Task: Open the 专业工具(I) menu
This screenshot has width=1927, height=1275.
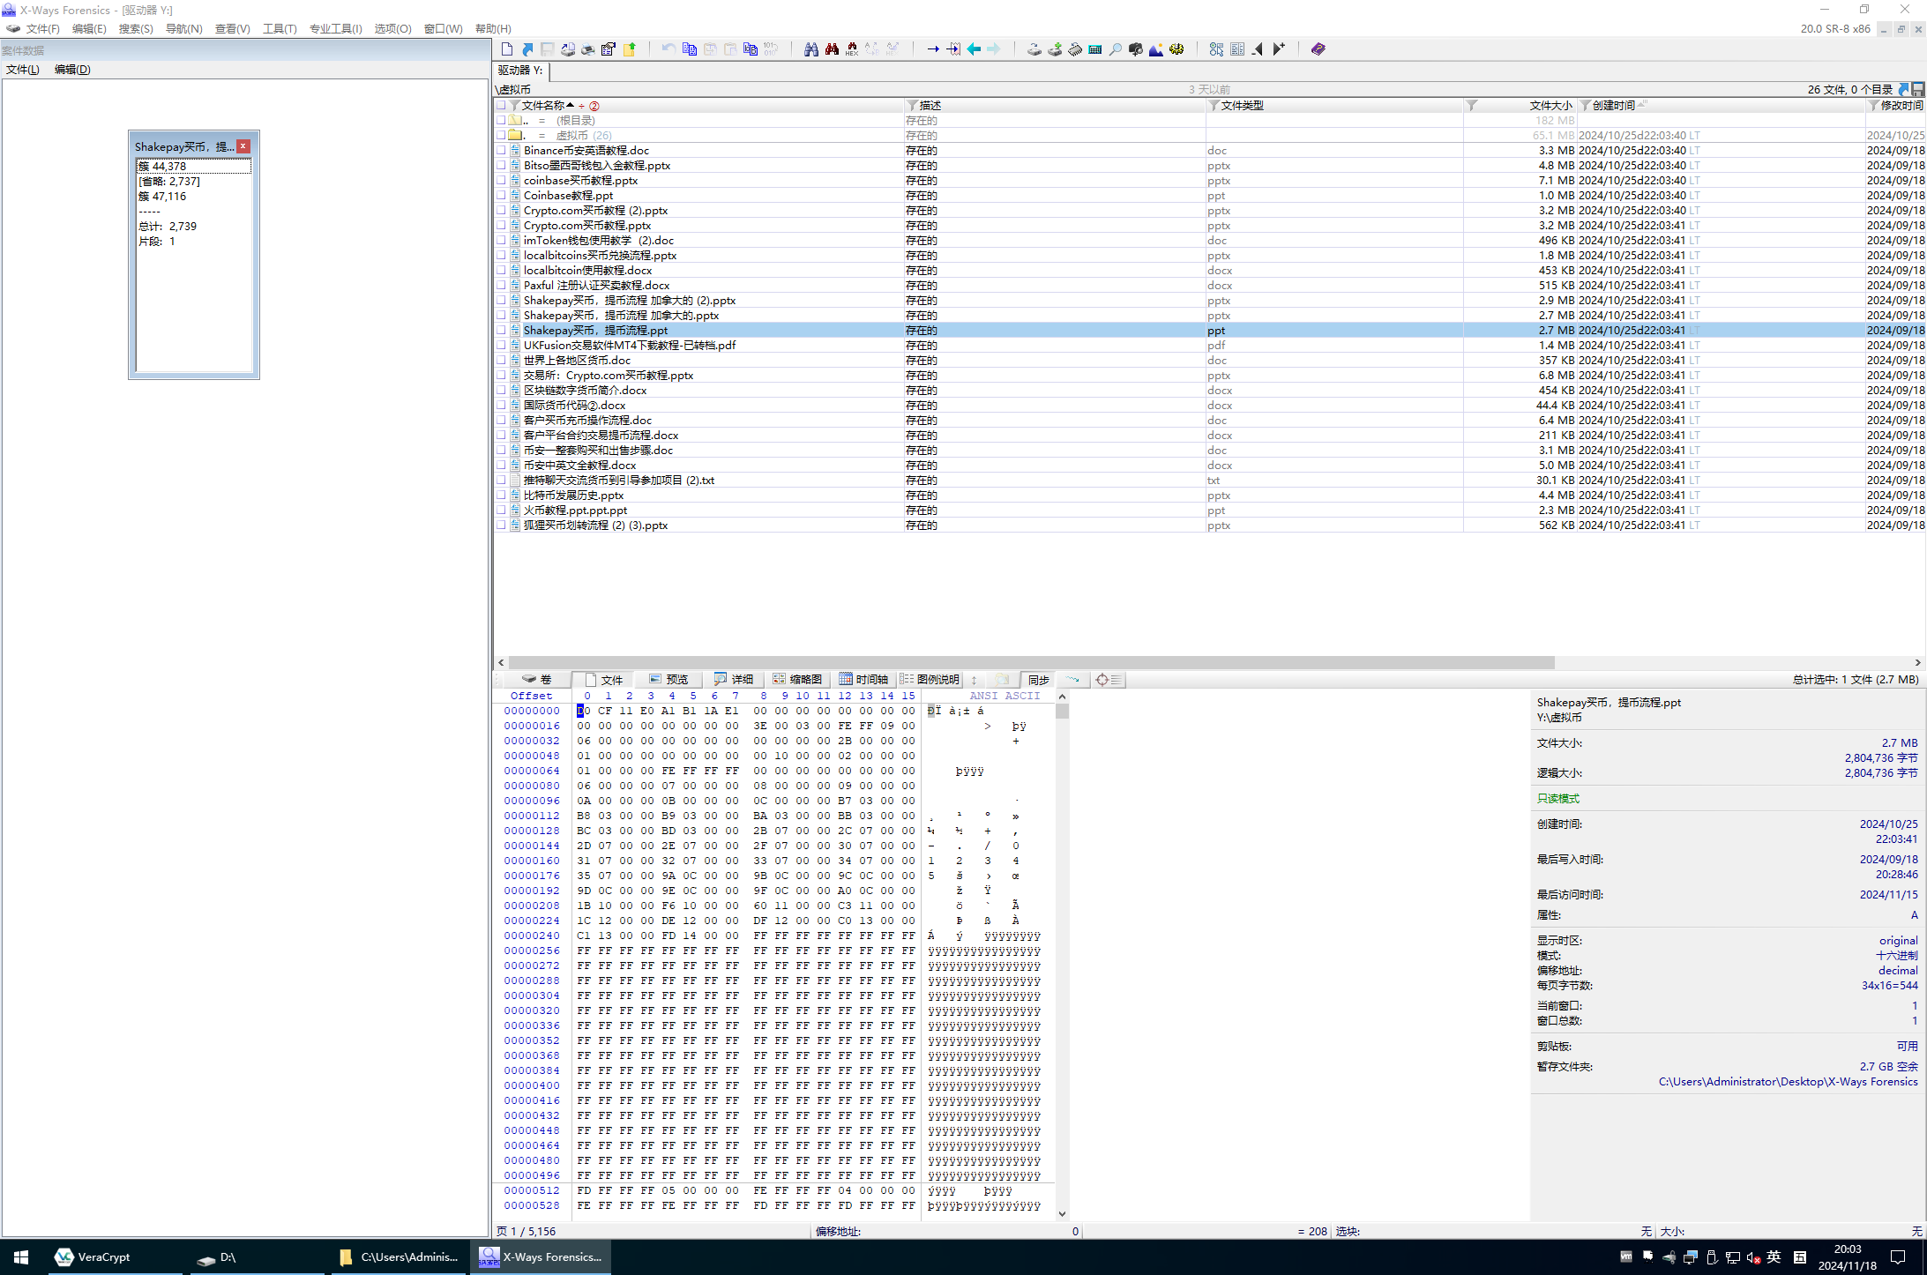Action: coord(335,29)
